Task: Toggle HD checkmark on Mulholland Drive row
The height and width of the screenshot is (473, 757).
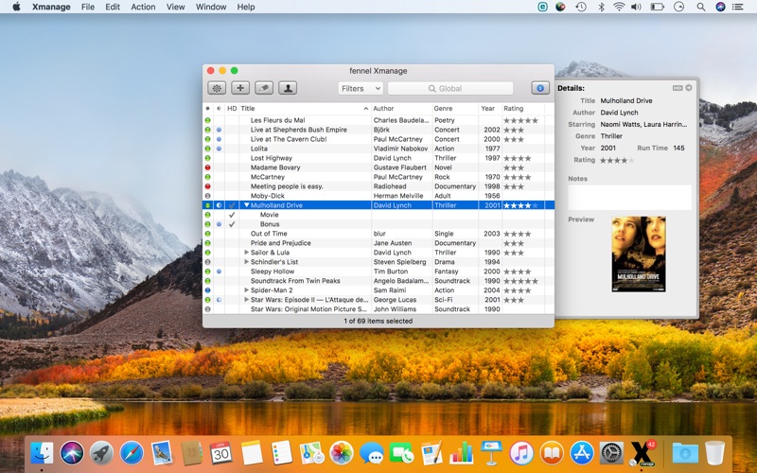Action: pyautogui.click(x=232, y=205)
